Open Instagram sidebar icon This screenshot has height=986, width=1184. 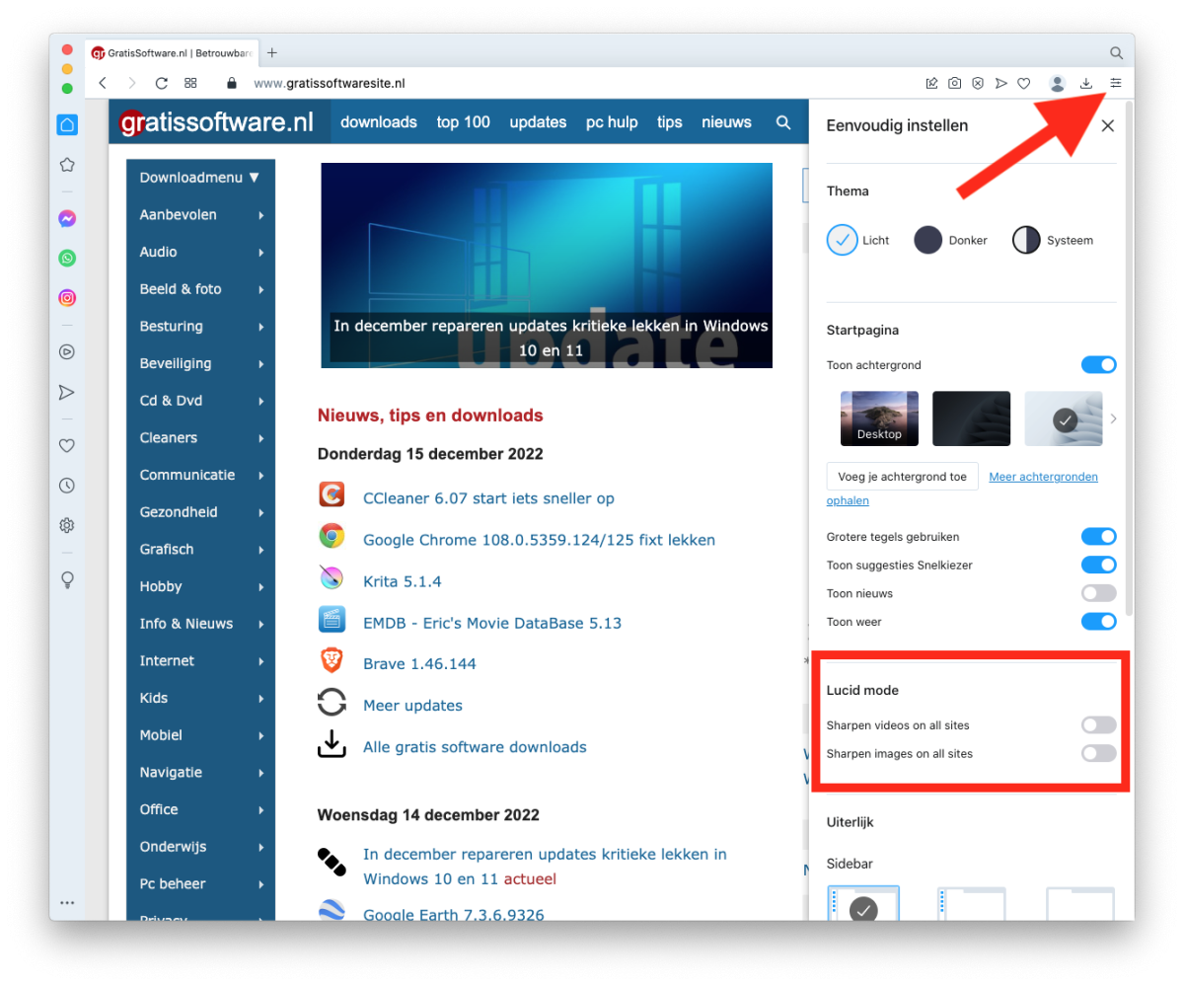pos(67,298)
